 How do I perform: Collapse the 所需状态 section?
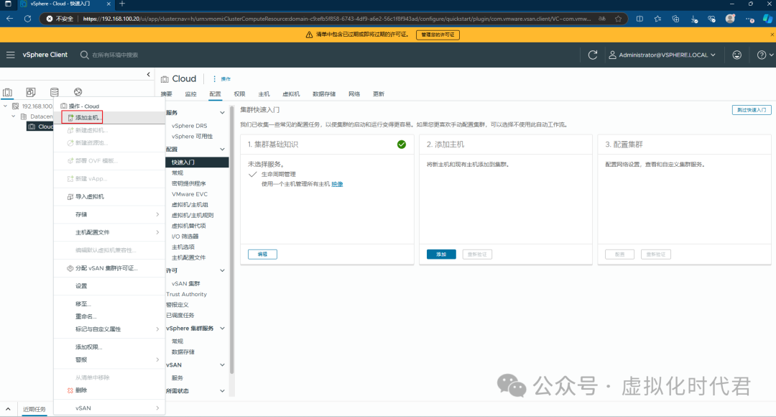click(222, 390)
